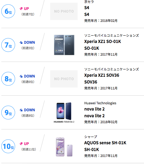
Task: Click the NO PHOTO placeholder for SOV36
Action: (x=64, y=79)
